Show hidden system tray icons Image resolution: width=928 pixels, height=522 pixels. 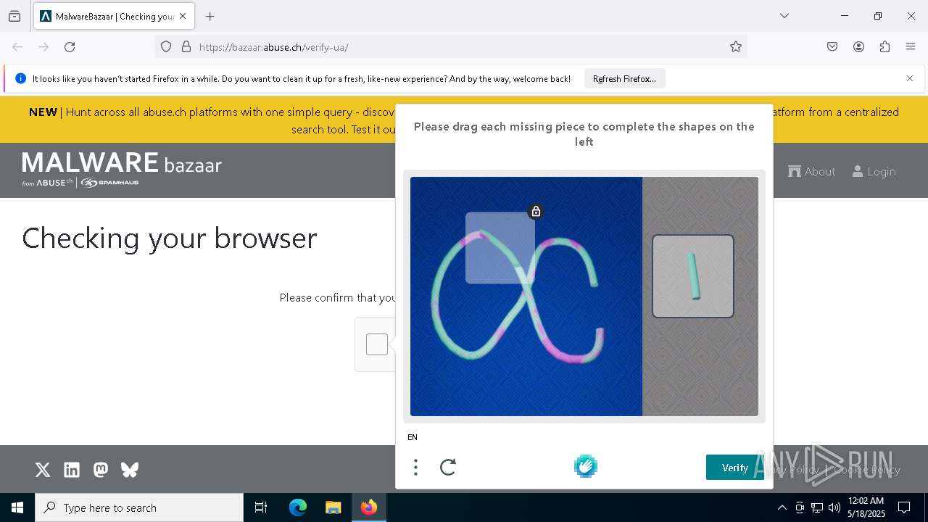click(782, 507)
